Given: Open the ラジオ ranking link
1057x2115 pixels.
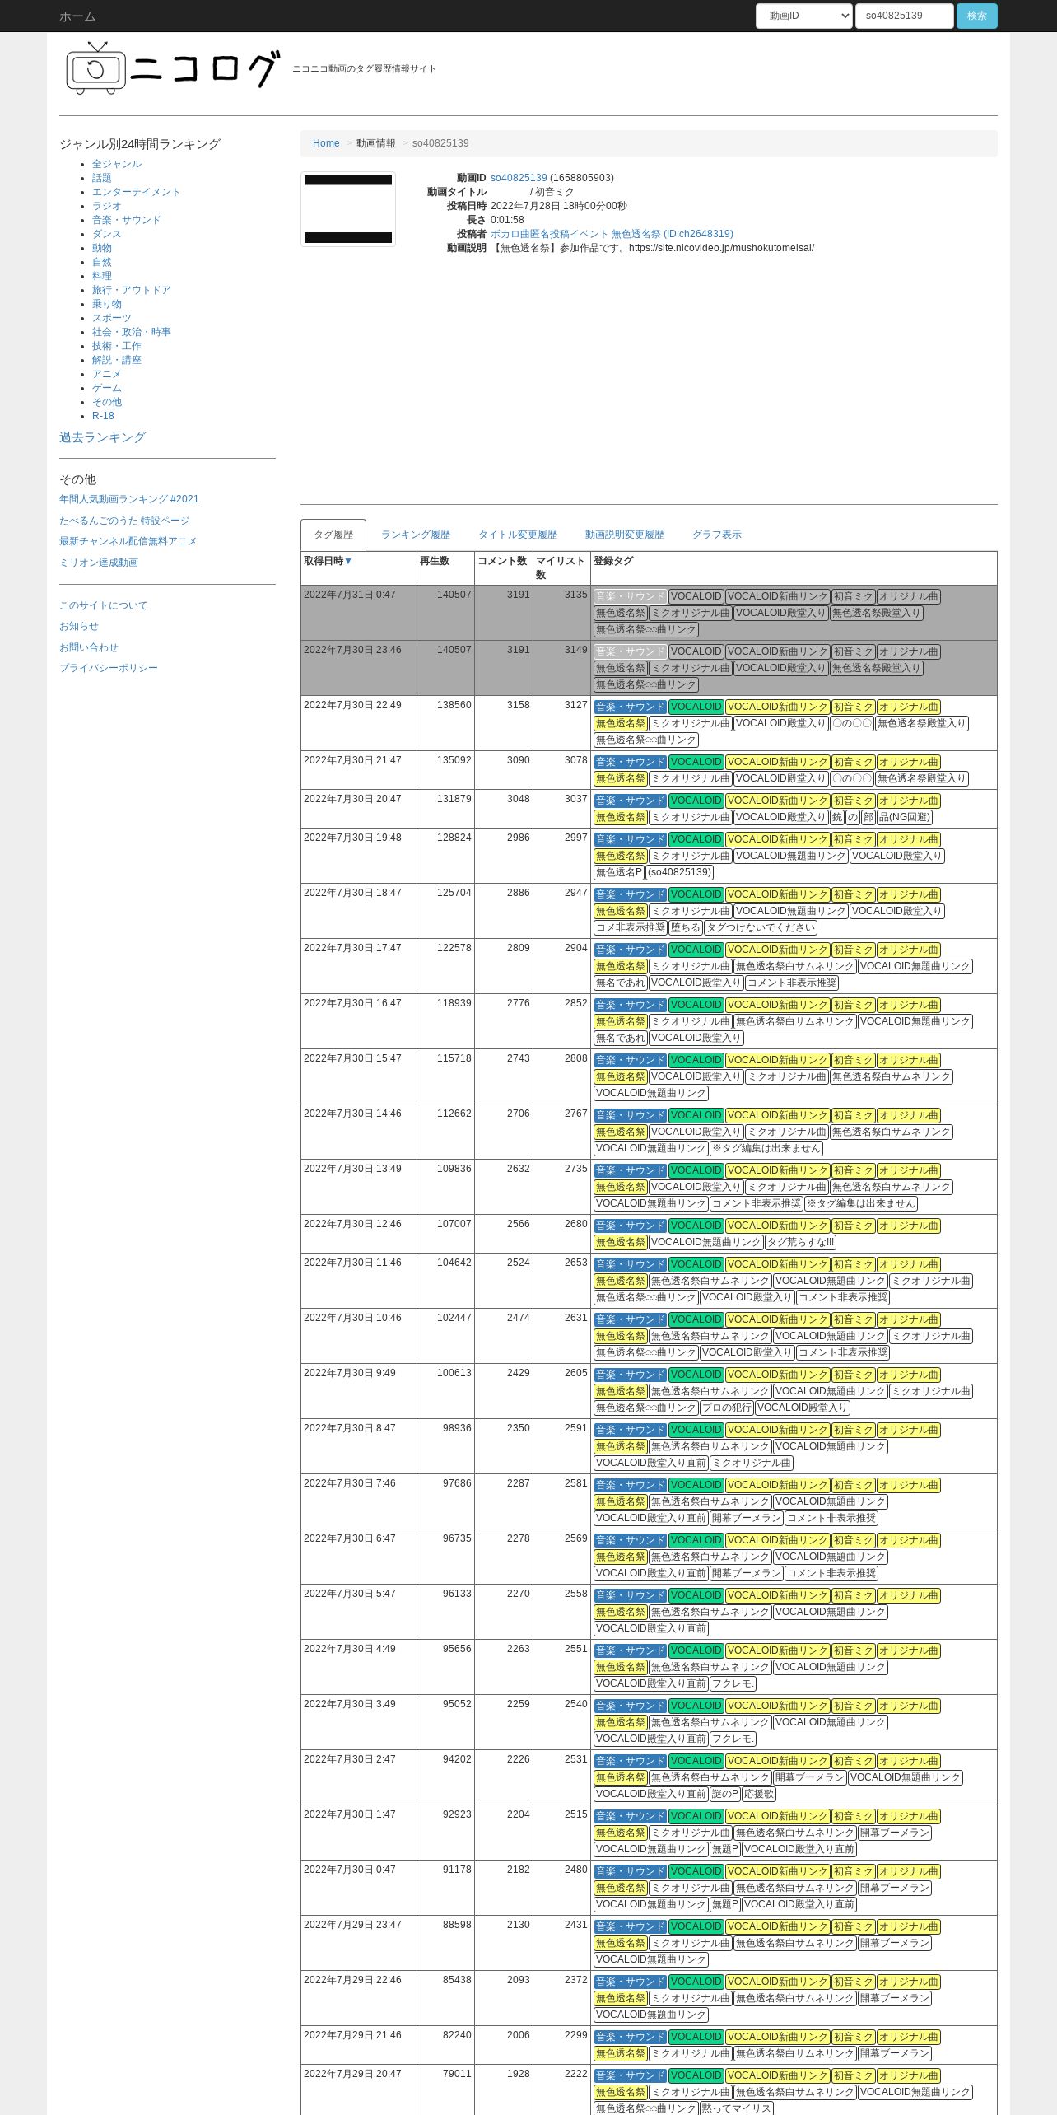Looking at the screenshot, I should tap(107, 206).
